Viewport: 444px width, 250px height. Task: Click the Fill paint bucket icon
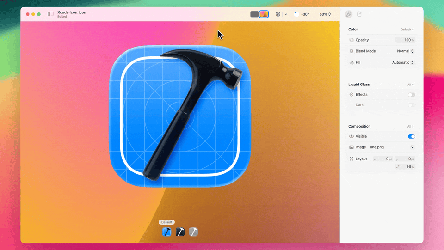coord(351,62)
